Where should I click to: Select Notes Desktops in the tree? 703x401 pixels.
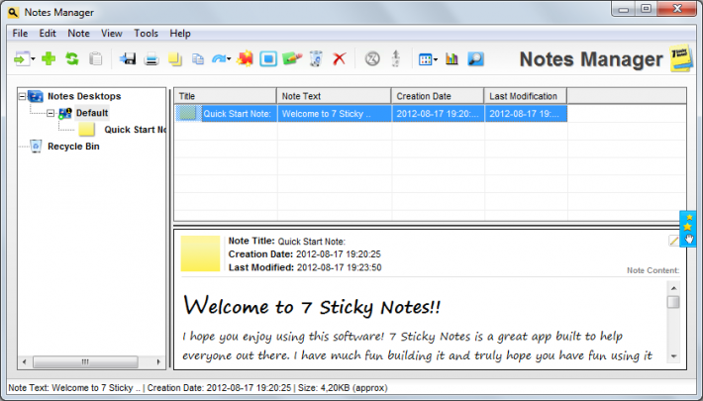pos(84,96)
